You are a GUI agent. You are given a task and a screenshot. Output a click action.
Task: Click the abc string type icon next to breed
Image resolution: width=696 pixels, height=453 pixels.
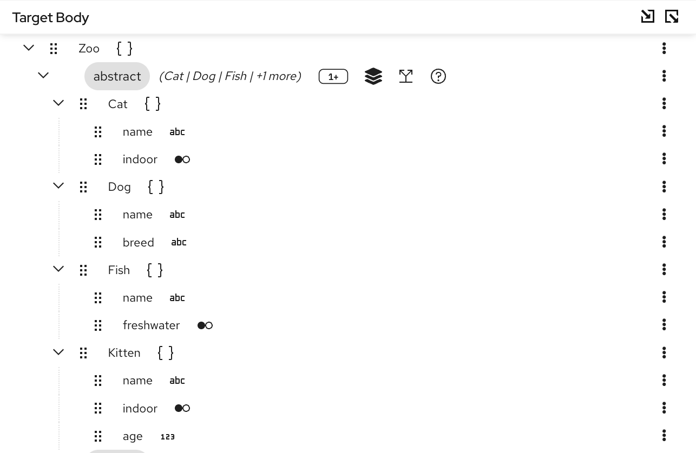coord(179,242)
